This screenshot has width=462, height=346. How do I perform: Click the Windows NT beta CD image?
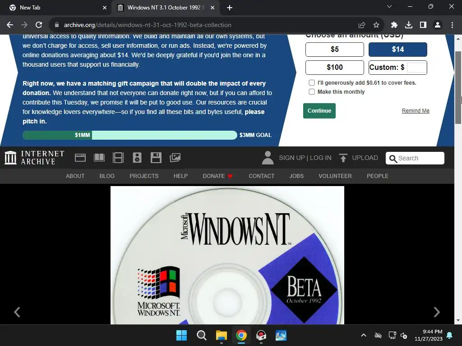[x=227, y=255]
